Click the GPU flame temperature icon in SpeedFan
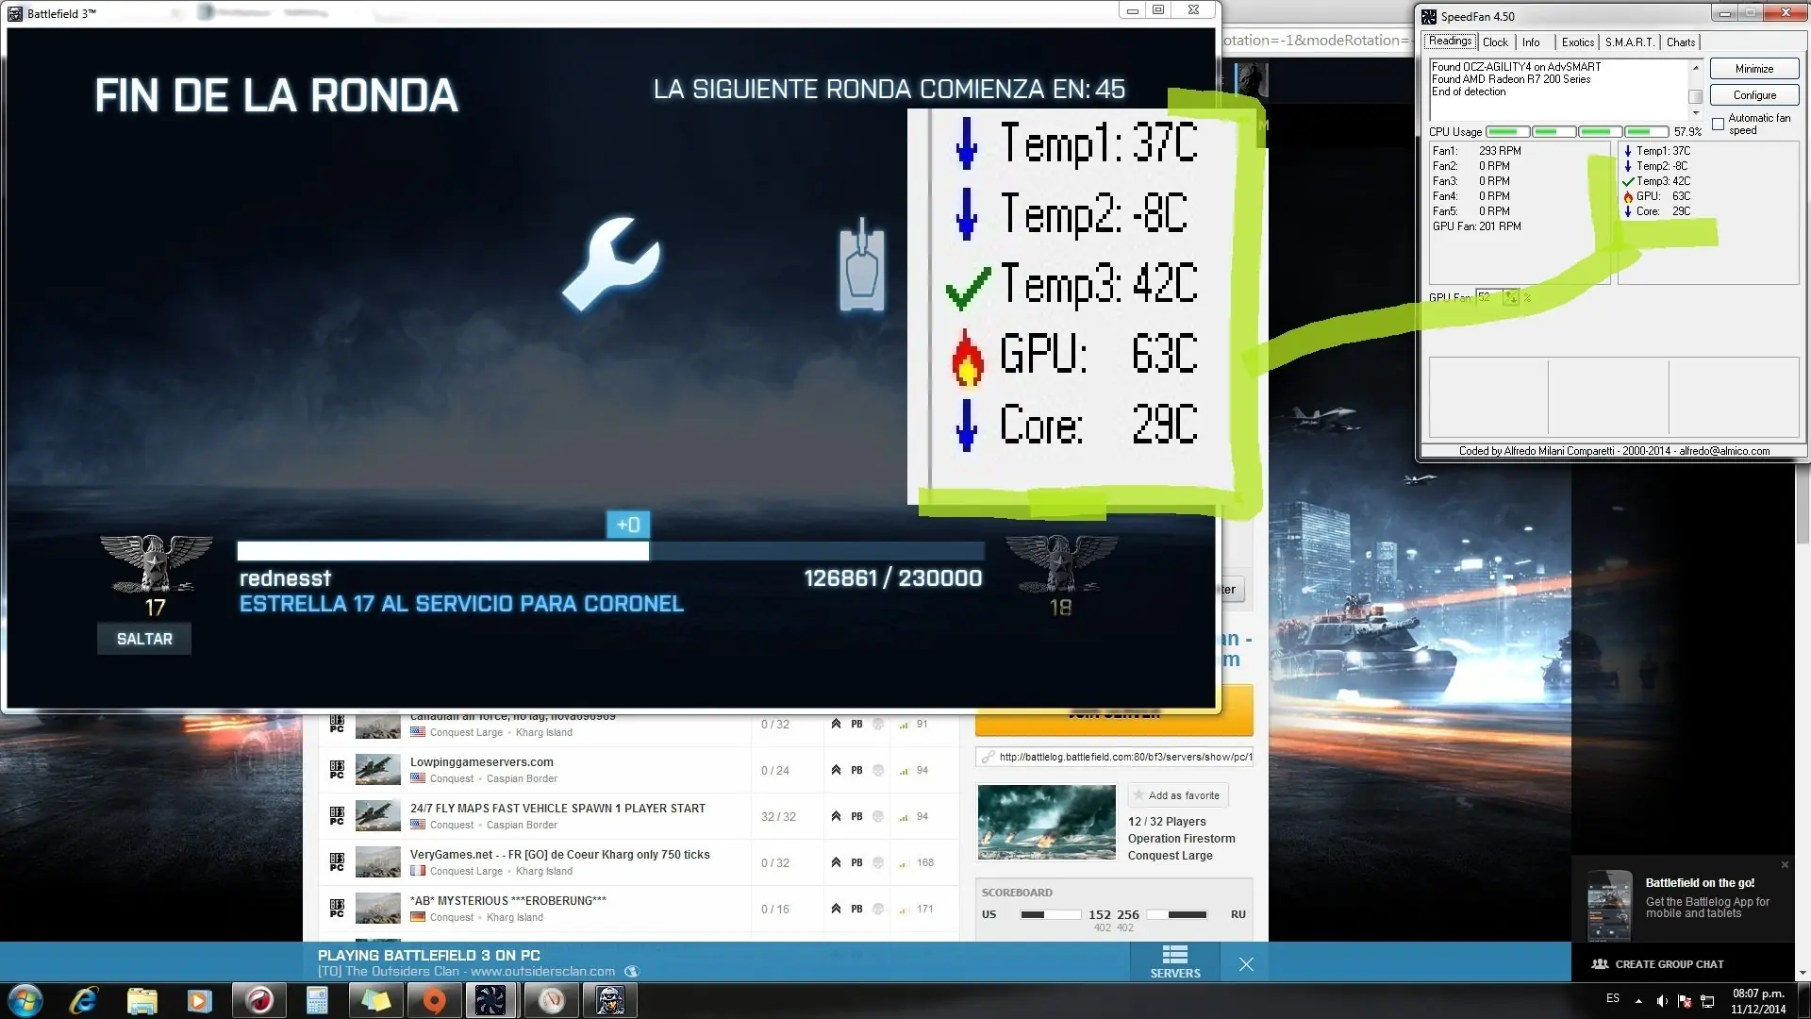1811x1019 pixels. point(1628,196)
